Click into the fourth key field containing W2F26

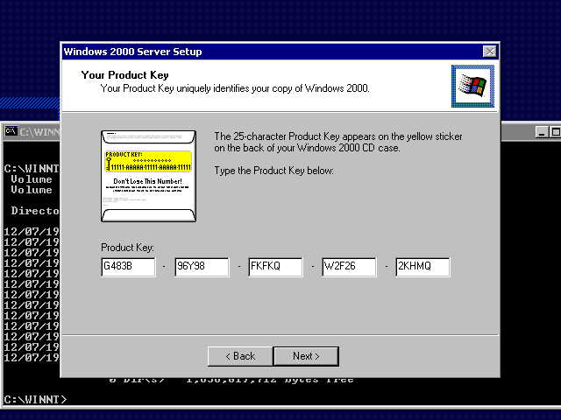coord(349,267)
